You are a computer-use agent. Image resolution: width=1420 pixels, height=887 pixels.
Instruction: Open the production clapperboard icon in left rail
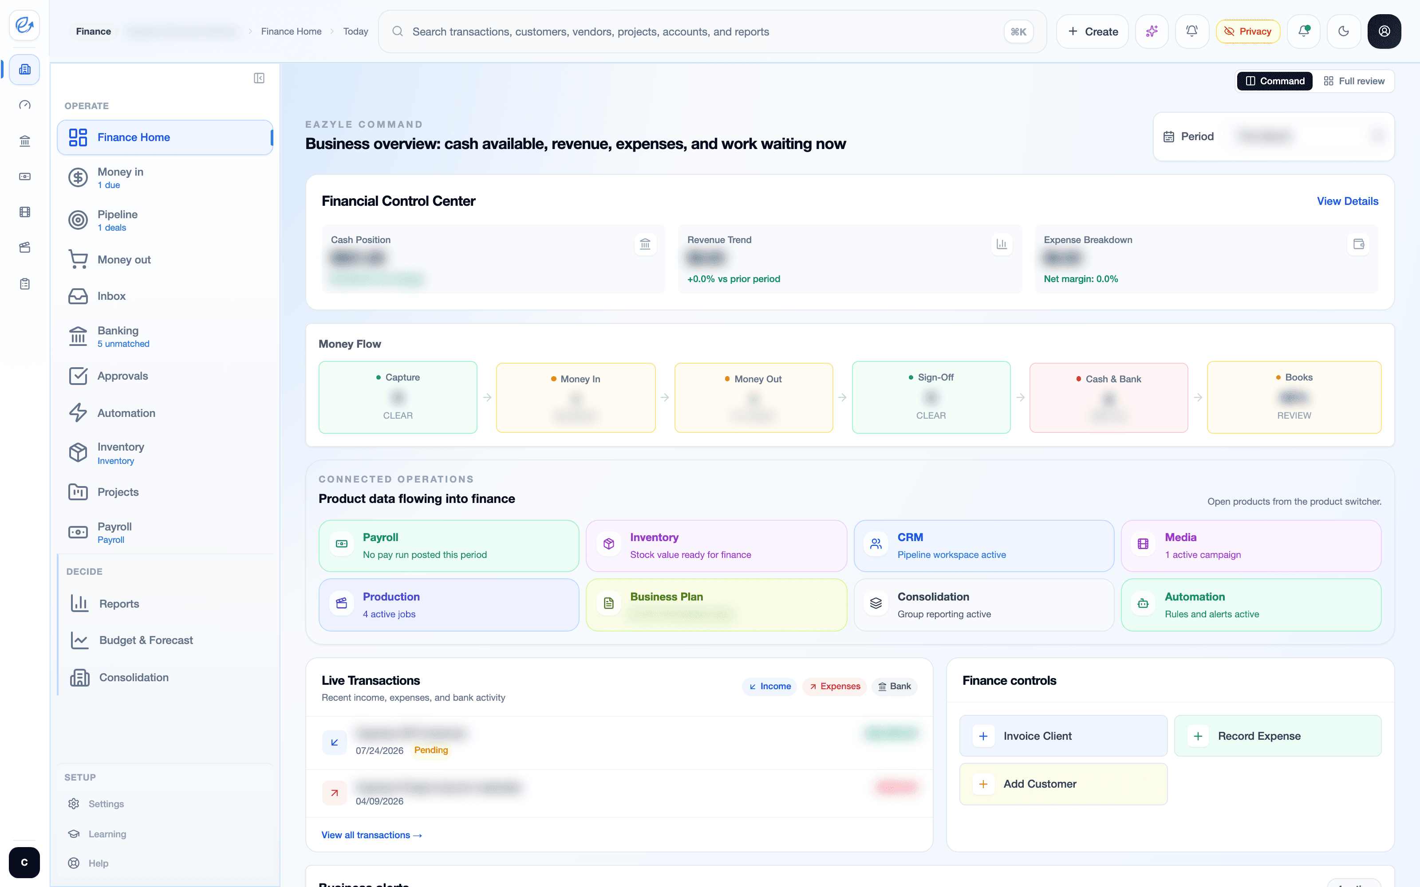coord(25,247)
